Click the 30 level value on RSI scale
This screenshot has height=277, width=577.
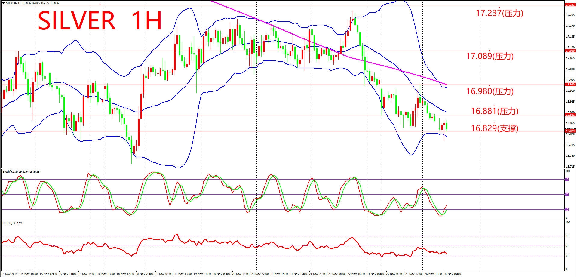coord(567,256)
